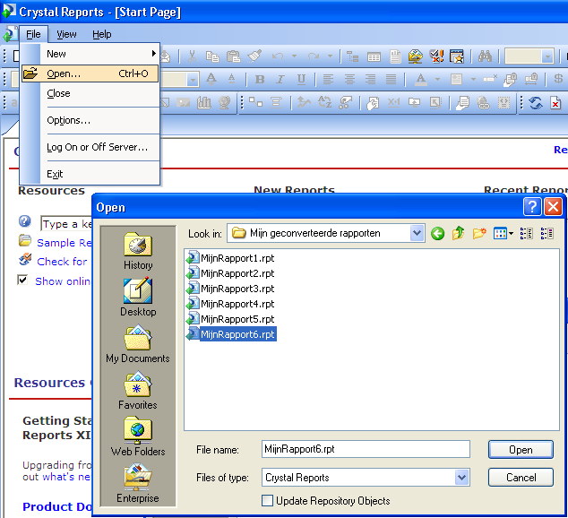Image resolution: width=568 pixels, height=518 pixels.
Task: Open the Help menu
Action: click(x=102, y=34)
